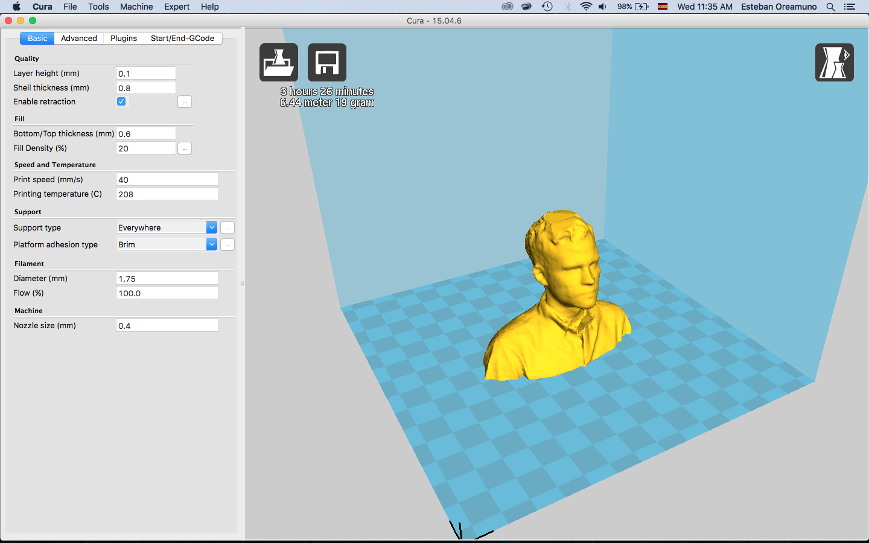Click the Esteban Oreamuno user name
The height and width of the screenshot is (543, 869).
[x=778, y=7]
